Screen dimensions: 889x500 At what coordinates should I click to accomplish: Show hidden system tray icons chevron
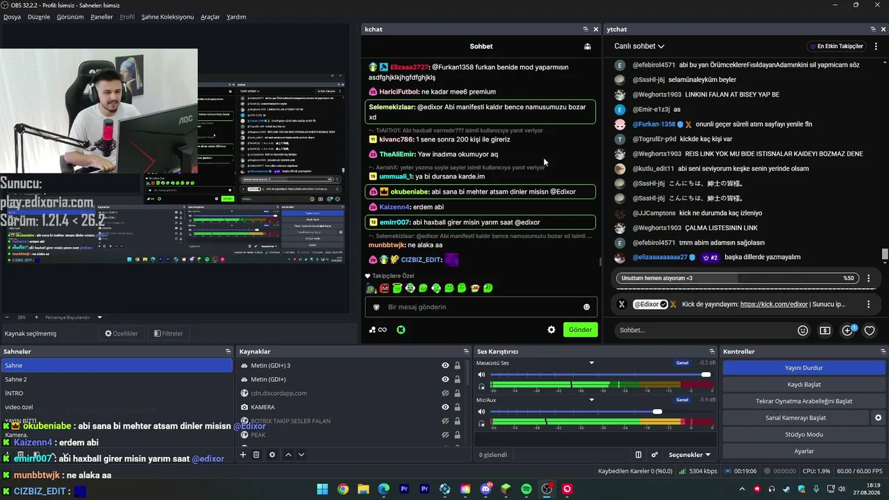click(x=743, y=490)
